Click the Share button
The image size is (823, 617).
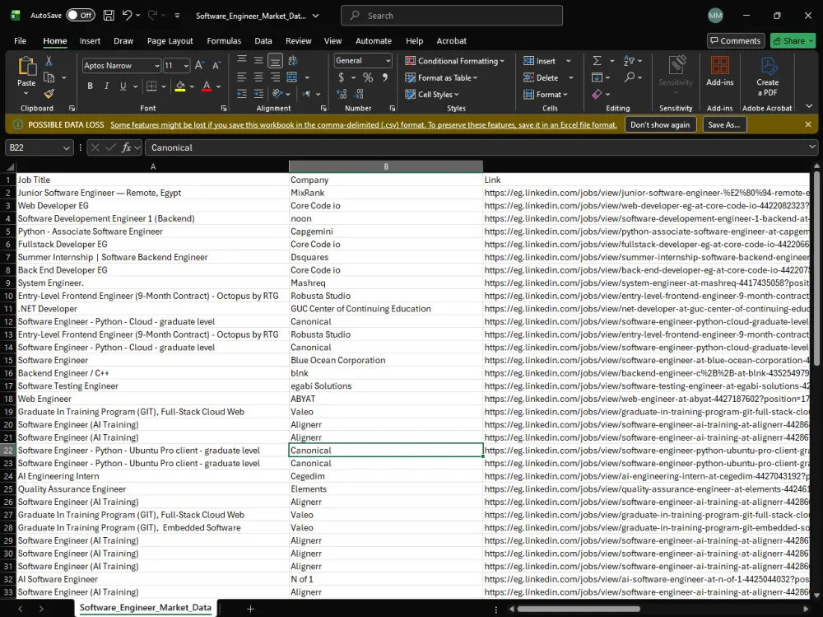[x=793, y=40]
